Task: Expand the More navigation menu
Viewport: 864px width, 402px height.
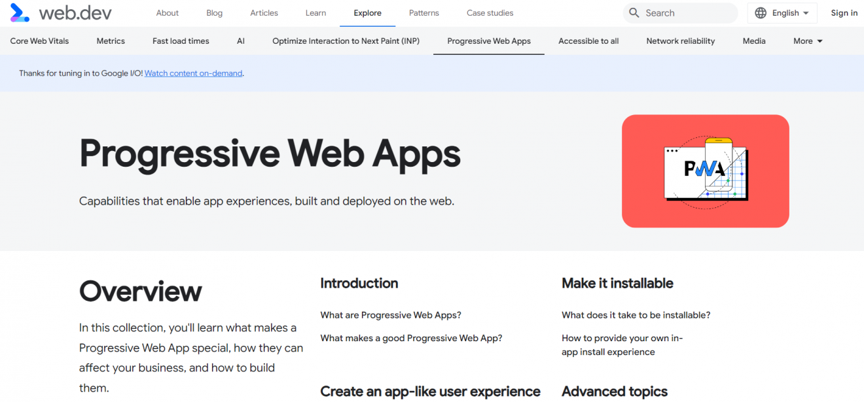Action: click(806, 41)
